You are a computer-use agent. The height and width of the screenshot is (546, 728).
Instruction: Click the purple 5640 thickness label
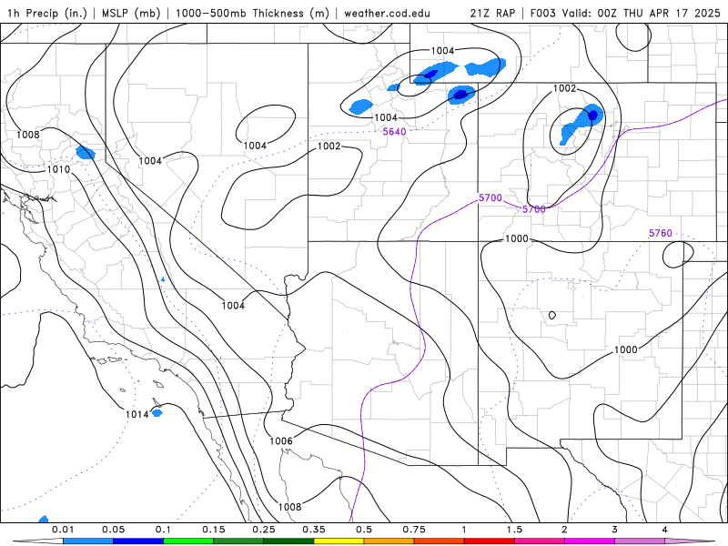point(395,132)
